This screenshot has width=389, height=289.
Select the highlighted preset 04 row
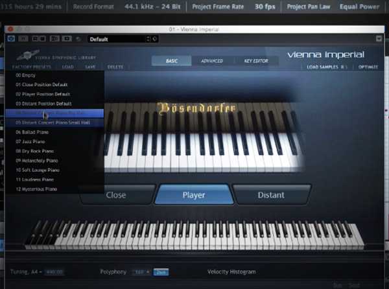(54, 113)
